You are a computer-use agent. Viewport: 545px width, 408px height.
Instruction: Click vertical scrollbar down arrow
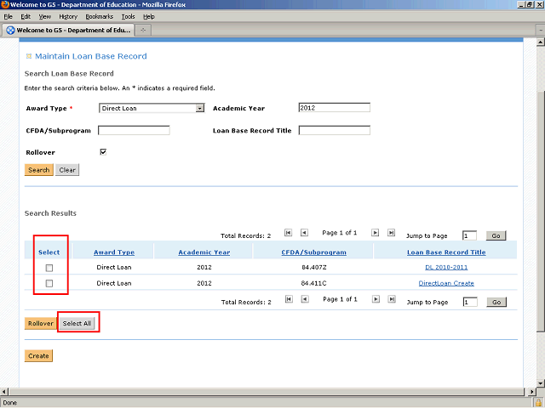tap(541, 383)
